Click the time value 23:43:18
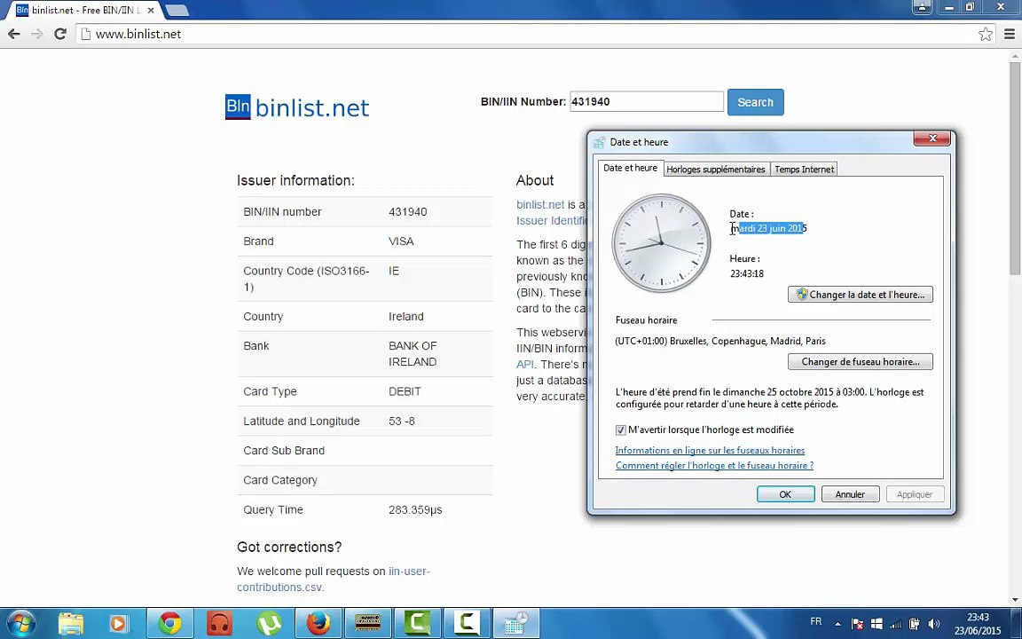The image size is (1022, 639). (x=747, y=274)
